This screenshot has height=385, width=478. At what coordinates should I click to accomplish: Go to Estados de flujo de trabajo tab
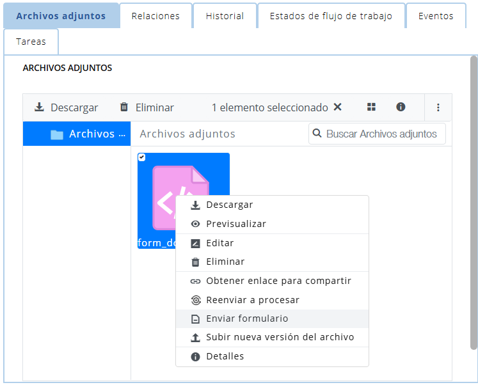pyautogui.click(x=331, y=16)
